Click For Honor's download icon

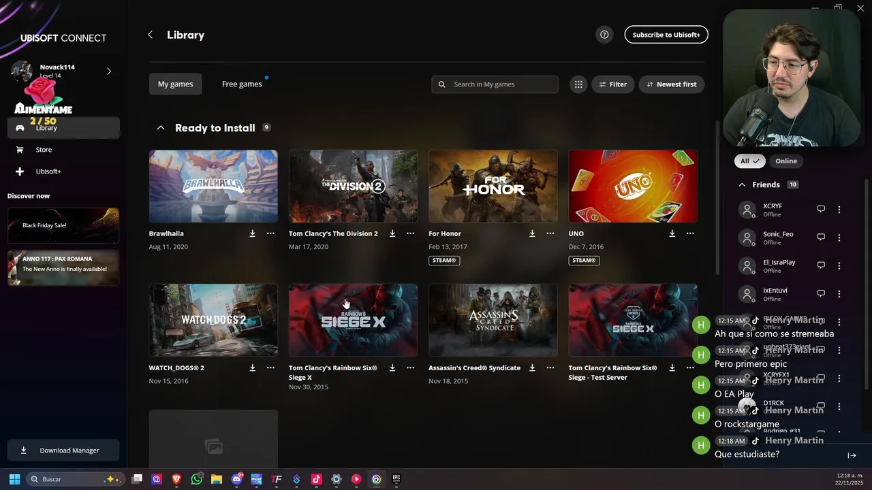(532, 233)
